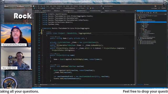
Task: Switch to Git Changes bottom tab
Action: click(146, 85)
